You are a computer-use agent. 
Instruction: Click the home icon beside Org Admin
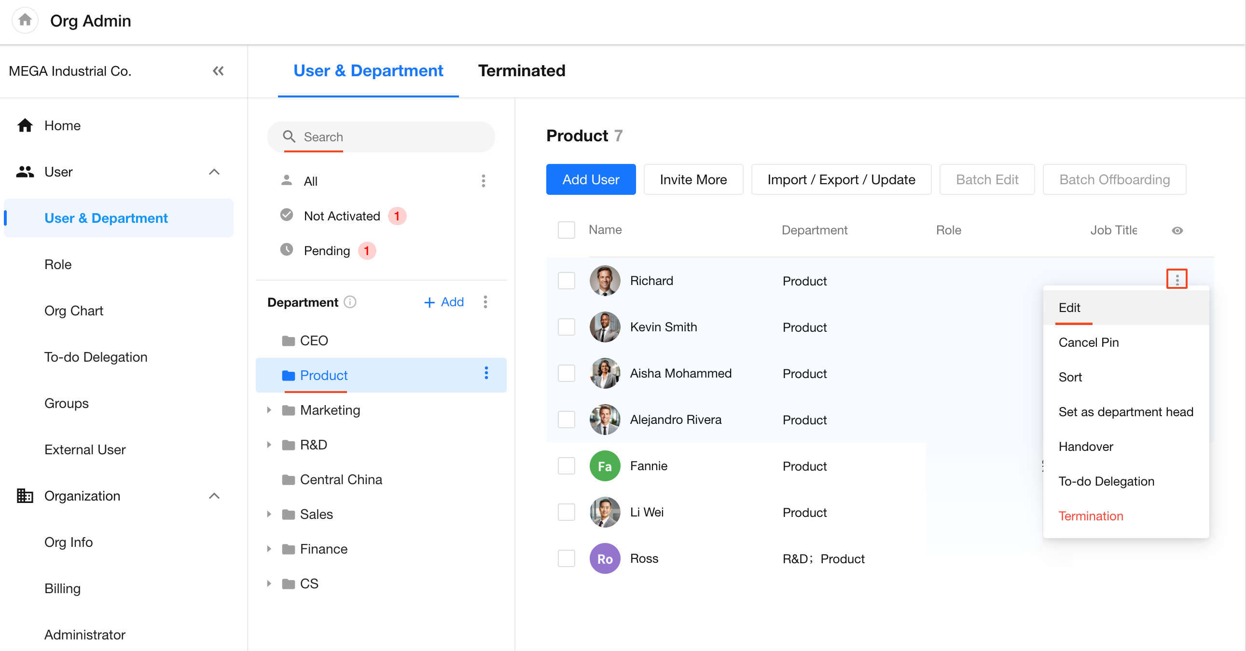(x=25, y=20)
